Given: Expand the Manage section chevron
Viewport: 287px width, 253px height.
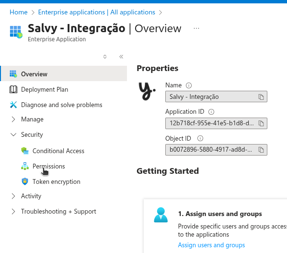Looking at the screenshot, I should point(13,119).
